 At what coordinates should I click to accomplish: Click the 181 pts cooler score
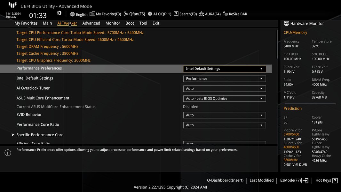317,122
